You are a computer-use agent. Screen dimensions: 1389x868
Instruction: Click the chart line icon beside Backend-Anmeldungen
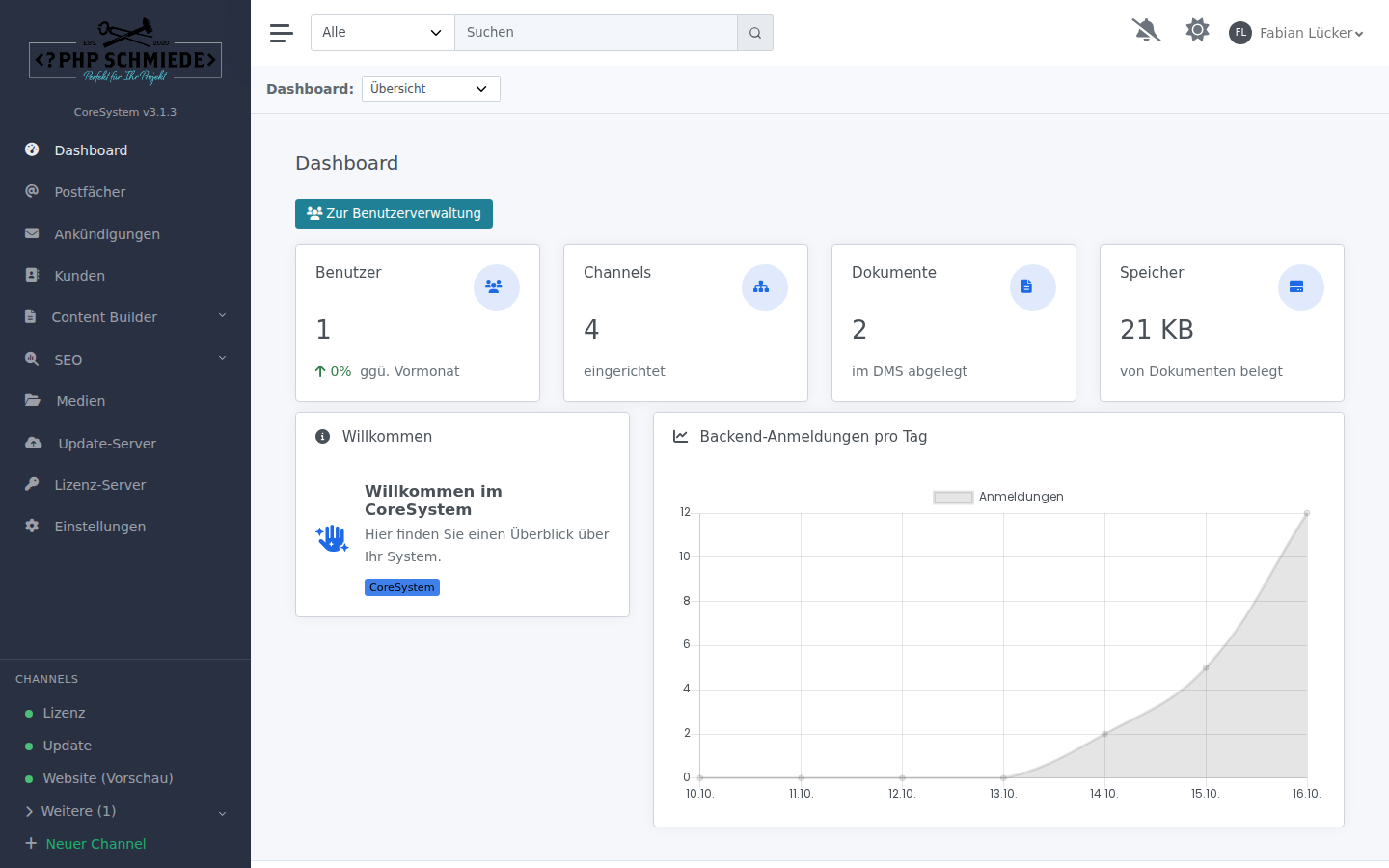681,437
